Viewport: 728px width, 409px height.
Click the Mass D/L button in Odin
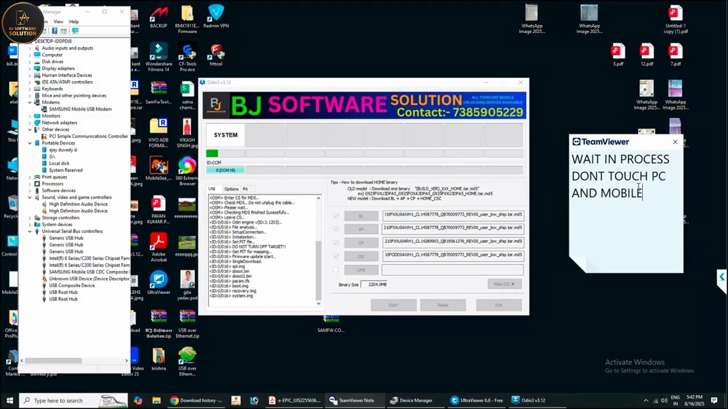click(504, 284)
